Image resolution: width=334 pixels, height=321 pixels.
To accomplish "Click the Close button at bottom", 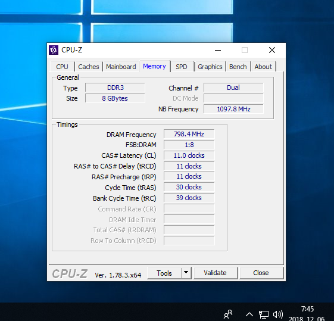I will click(261, 273).
